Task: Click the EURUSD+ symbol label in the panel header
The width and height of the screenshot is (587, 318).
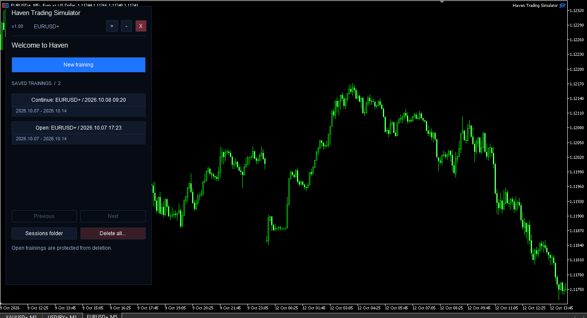Action: 47,27
